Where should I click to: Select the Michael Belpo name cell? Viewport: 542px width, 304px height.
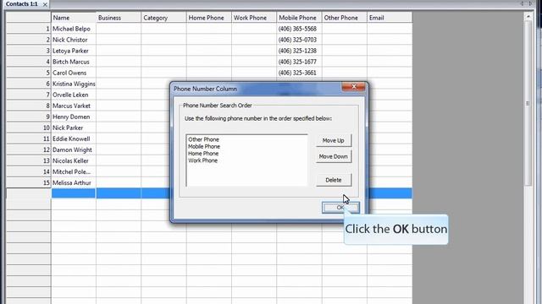[74, 29]
